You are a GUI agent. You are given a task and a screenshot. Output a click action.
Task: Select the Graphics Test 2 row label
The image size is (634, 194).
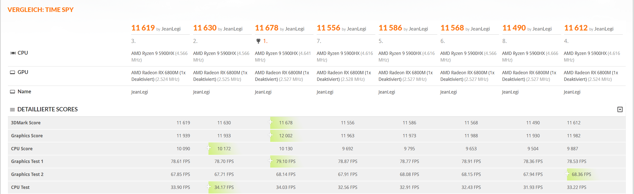(27, 174)
